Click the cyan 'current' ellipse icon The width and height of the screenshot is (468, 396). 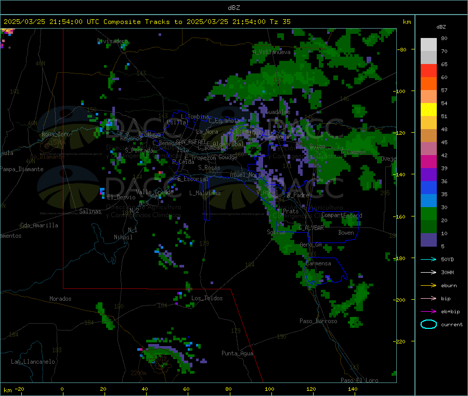pos(428,324)
